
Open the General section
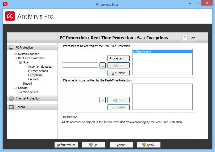(32, 107)
